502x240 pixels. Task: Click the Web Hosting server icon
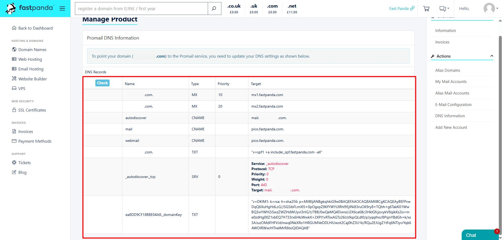pos(14,59)
